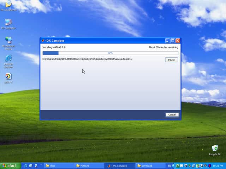This screenshot has width=226, height=169.
Task: Launch Internet Explorer from Quick Launch
Action: (26, 166)
